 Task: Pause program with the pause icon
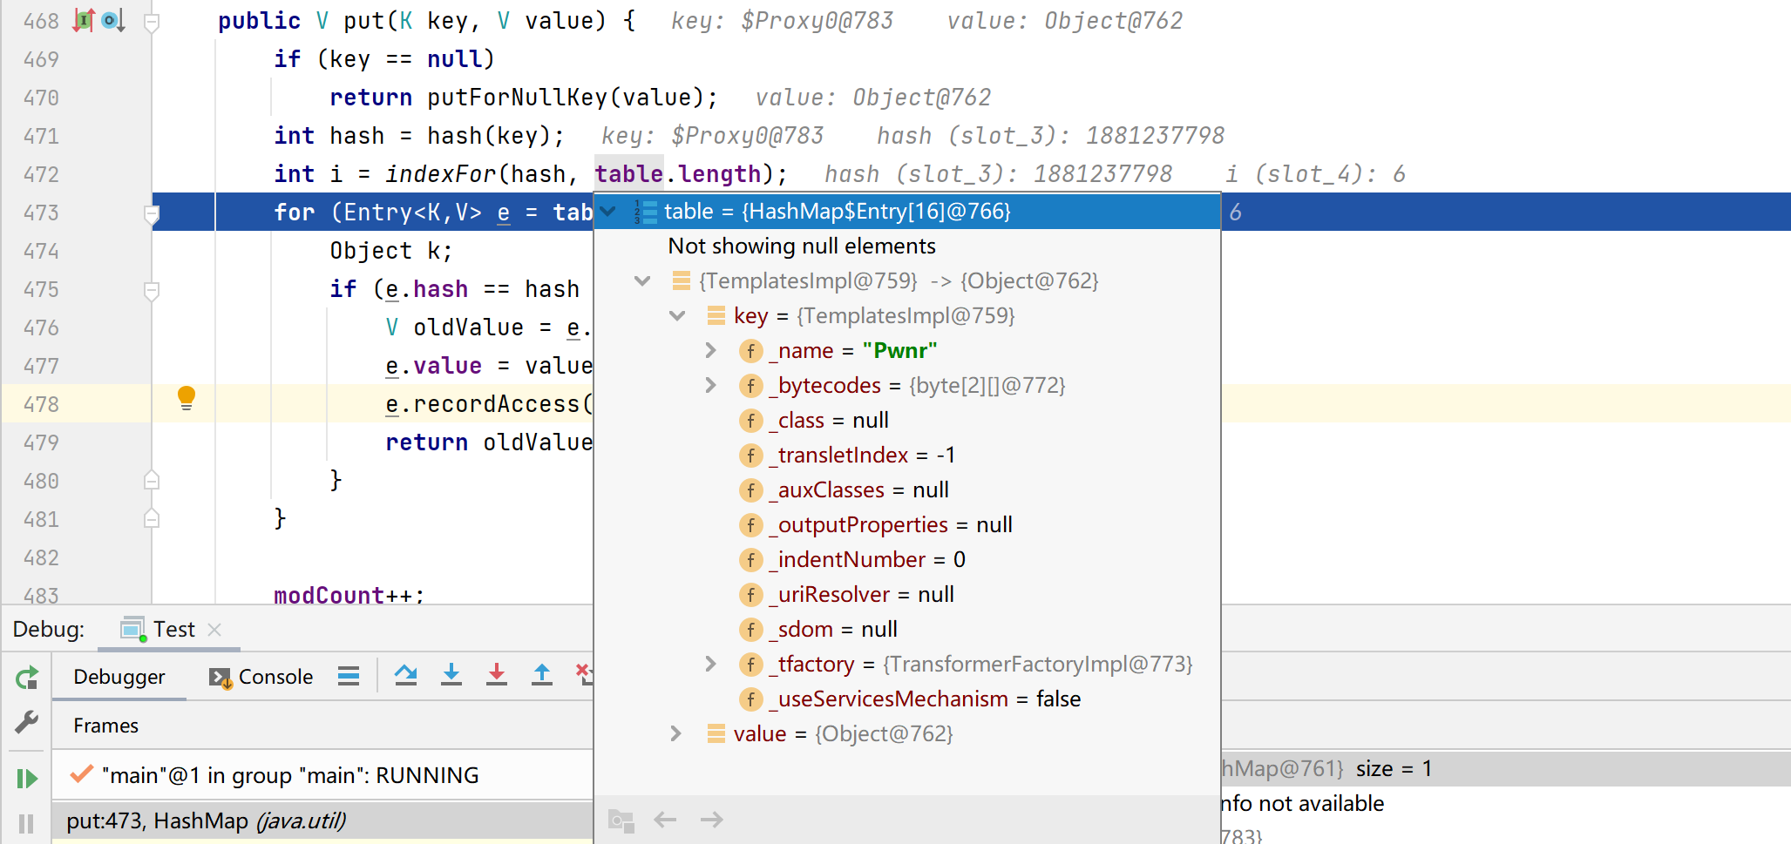click(x=26, y=823)
